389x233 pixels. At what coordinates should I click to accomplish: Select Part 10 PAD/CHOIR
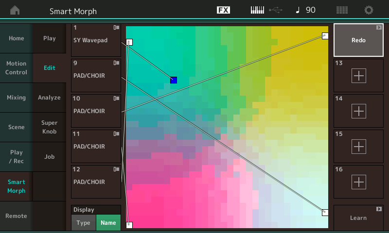(96, 111)
